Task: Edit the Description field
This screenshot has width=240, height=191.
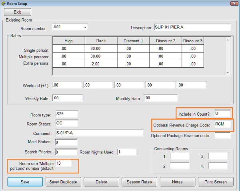Action: point(192,27)
